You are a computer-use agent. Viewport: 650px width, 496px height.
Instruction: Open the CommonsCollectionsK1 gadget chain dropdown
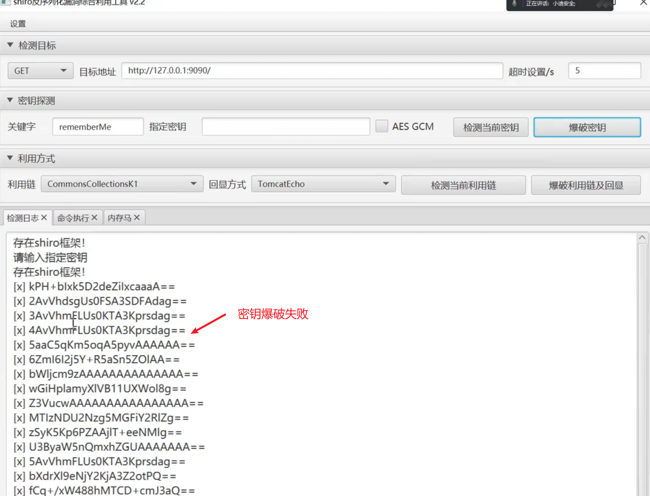[122, 184]
